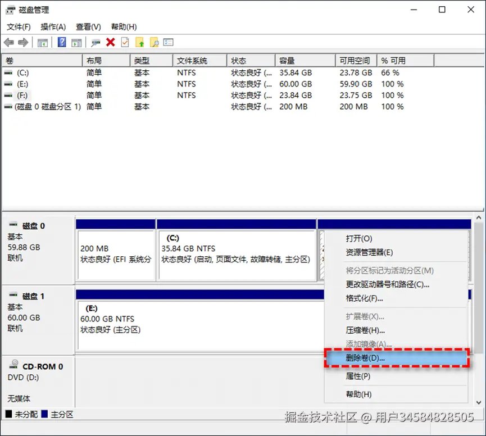This screenshot has width=486, height=436.
Task: Maximize the Disk Management window
Action: click(442, 10)
